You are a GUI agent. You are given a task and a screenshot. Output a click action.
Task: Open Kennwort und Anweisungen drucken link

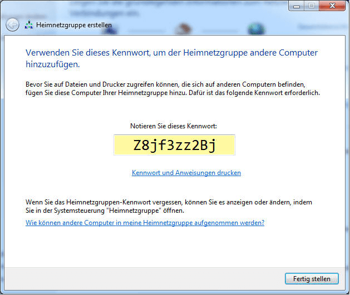click(x=186, y=173)
